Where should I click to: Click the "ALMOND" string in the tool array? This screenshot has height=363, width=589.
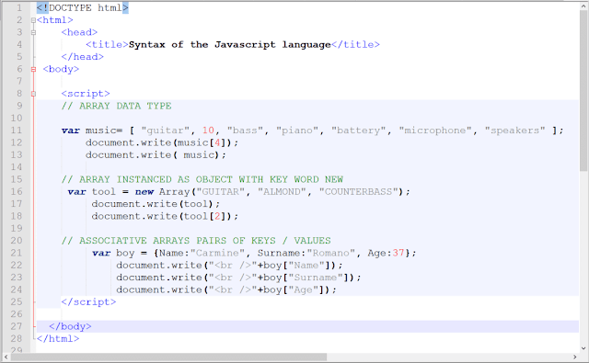click(282, 192)
